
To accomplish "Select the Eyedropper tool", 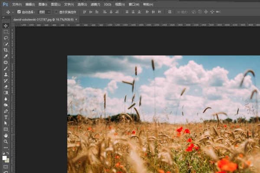I will (x=6, y=56).
